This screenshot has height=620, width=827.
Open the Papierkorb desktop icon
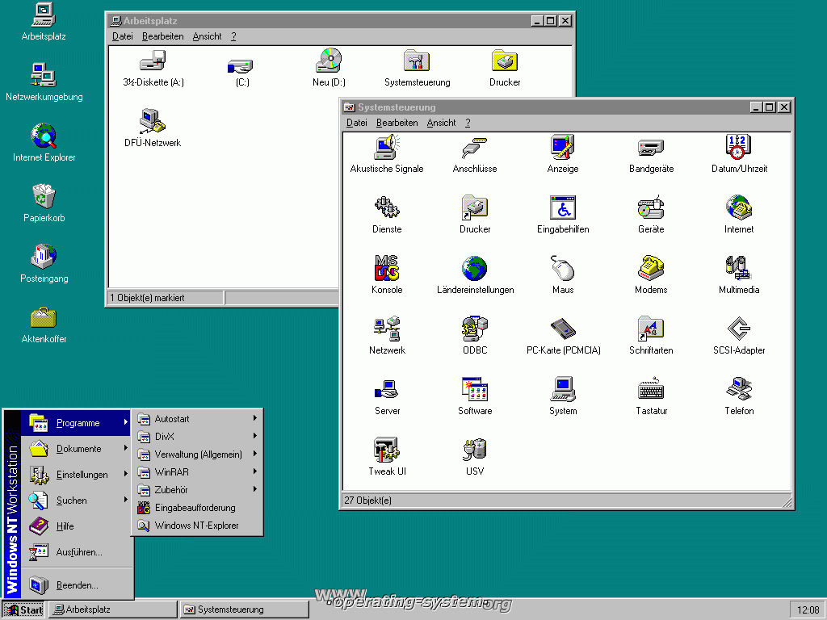click(44, 197)
